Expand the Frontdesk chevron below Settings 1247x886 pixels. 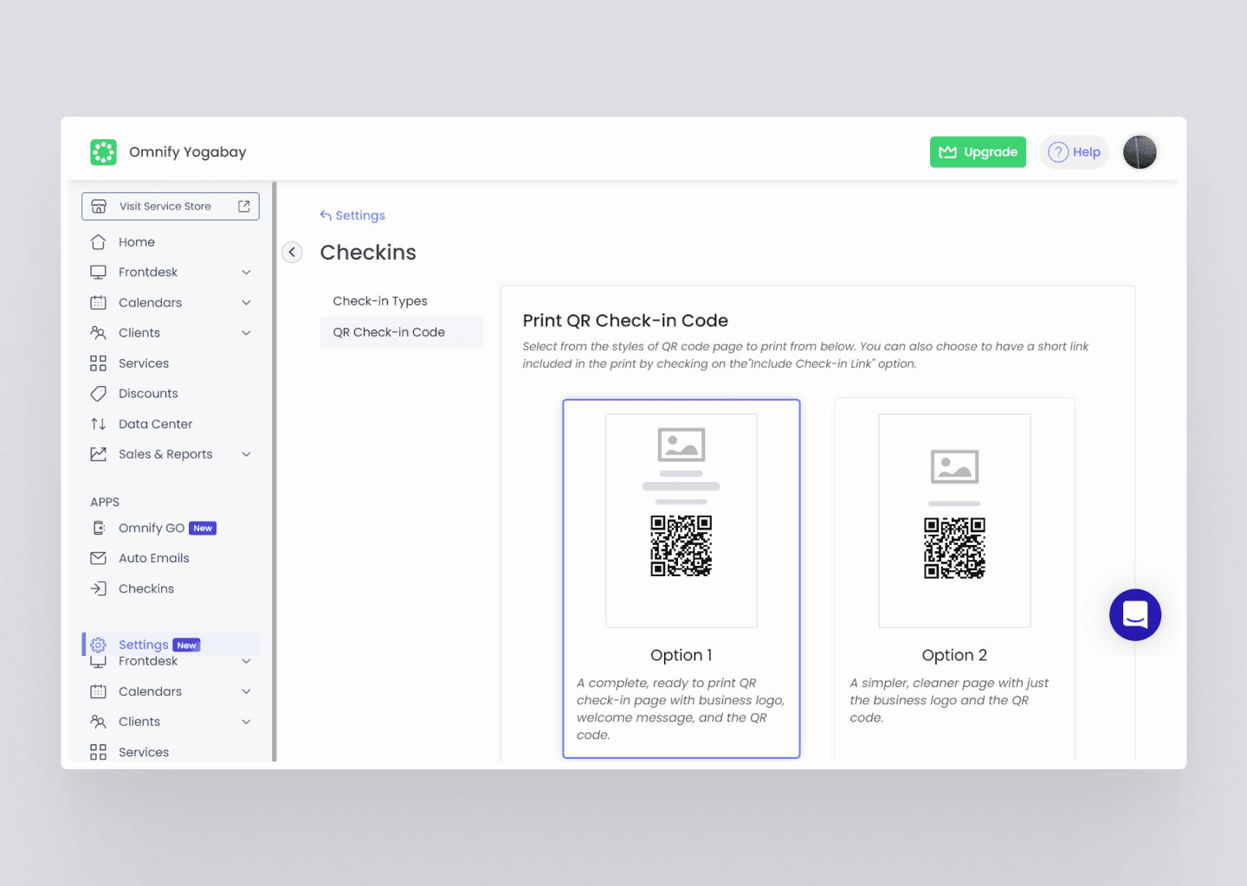(x=246, y=662)
